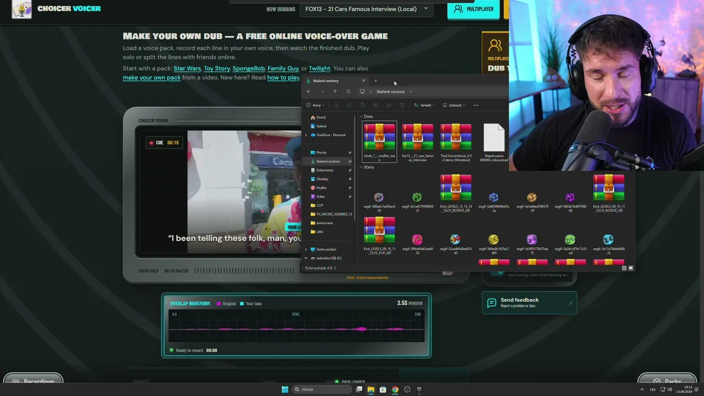The height and width of the screenshot is (396, 704).
Task: Open the Send feedback link
Action: click(x=529, y=302)
